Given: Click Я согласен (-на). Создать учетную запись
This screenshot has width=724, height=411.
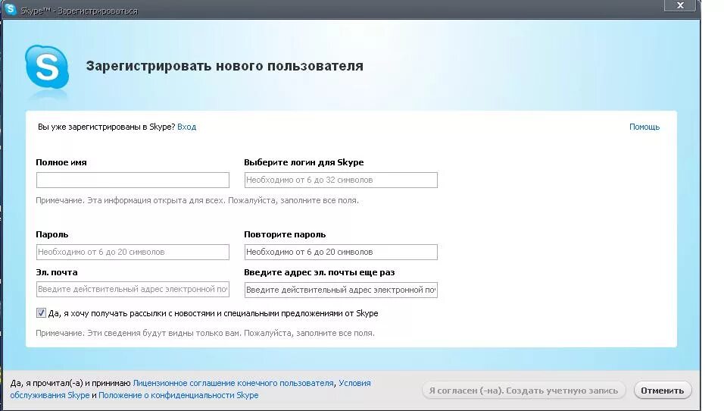Looking at the screenshot, I should pyautogui.click(x=523, y=391).
